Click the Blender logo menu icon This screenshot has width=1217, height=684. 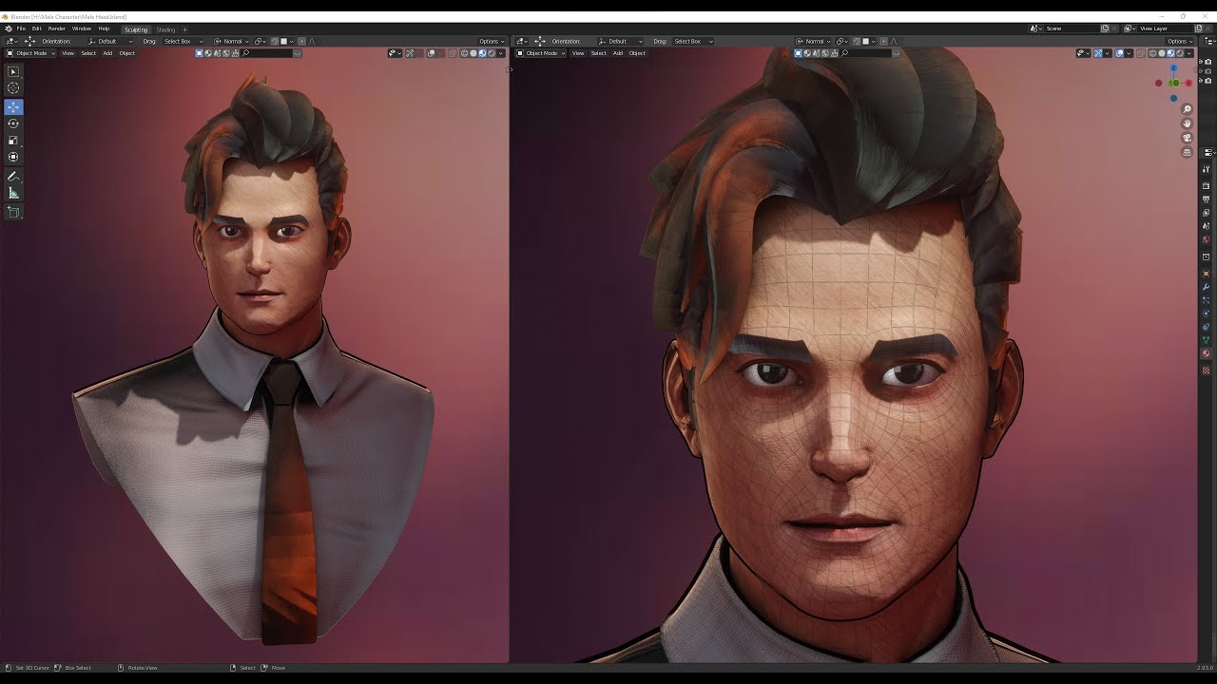coord(8,28)
